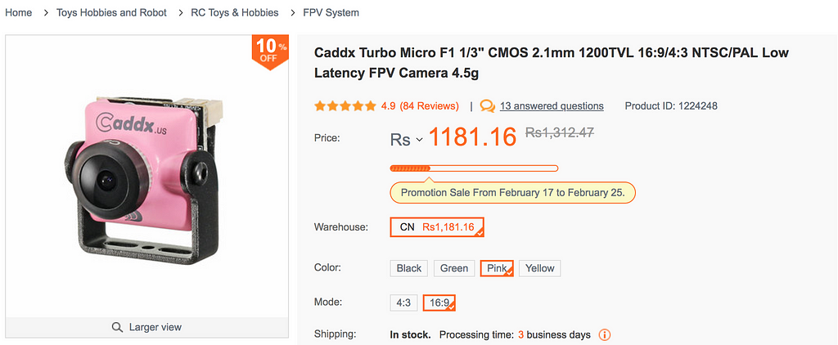Image resolution: width=838 pixels, height=345 pixels.
Task: Click the five-star rating icons
Action: [x=345, y=105]
